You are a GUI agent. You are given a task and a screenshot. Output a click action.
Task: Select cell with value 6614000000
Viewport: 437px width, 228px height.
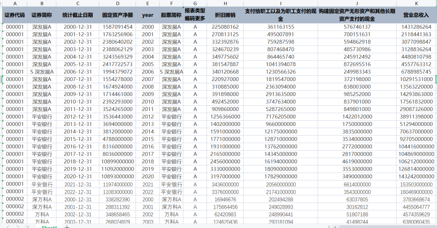pyautogui.click(x=357, y=185)
